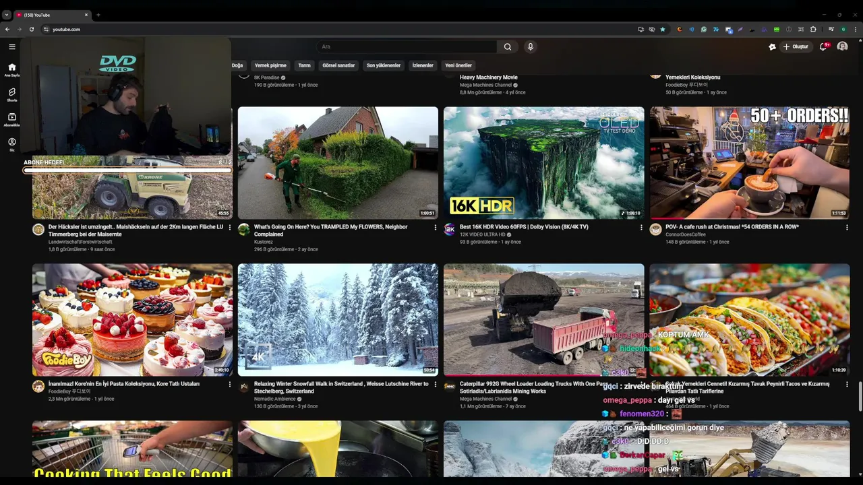
Task: Click the crossed-out eye icon in address bar
Action: [x=652, y=30]
